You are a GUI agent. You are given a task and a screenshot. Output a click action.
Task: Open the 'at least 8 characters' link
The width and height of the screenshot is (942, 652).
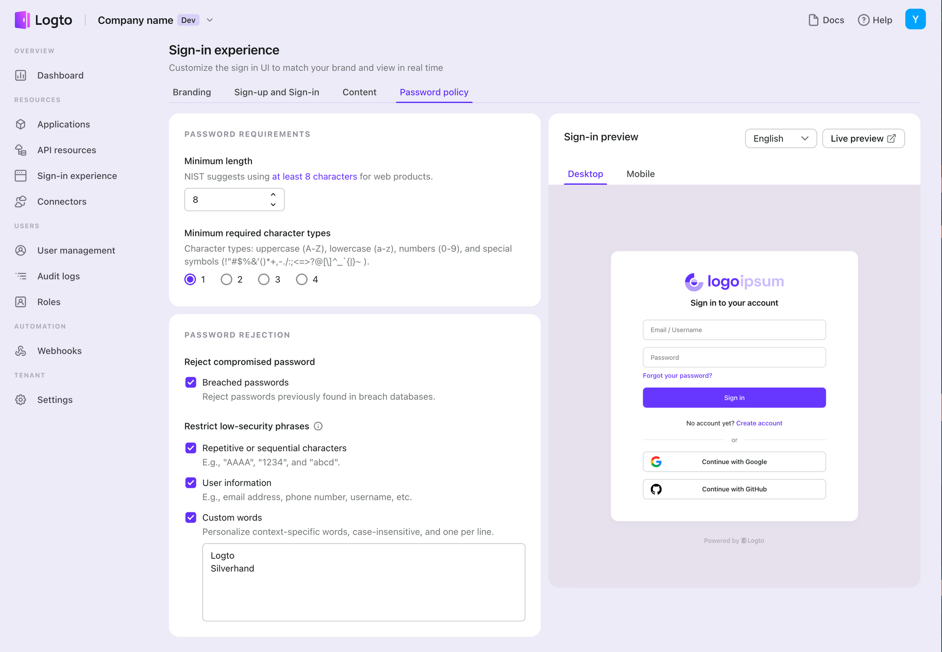pyautogui.click(x=315, y=177)
